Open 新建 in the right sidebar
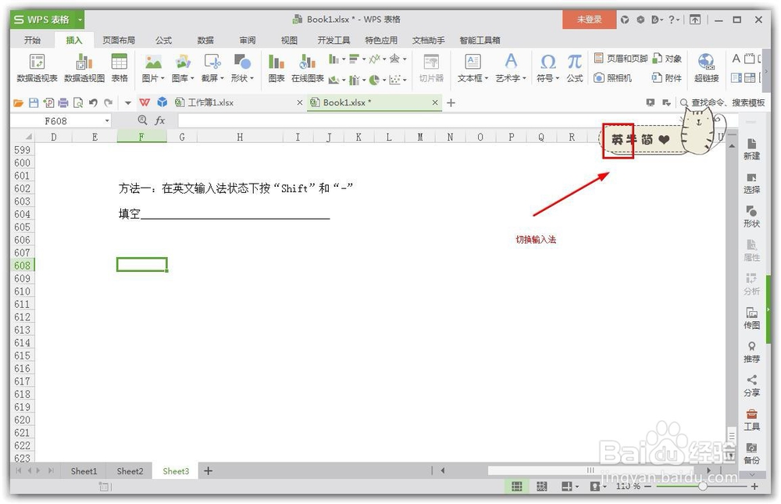Image resolution: width=781 pixels, height=504 pixels. (751, 150)
